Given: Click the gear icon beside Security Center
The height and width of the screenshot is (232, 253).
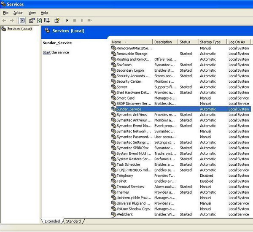Looking at the screenshot, I should 113,81.
